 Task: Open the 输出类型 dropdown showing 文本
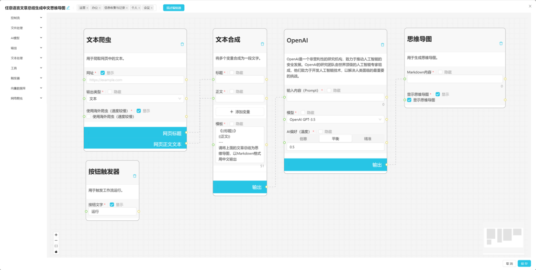(x=135, y=99)
